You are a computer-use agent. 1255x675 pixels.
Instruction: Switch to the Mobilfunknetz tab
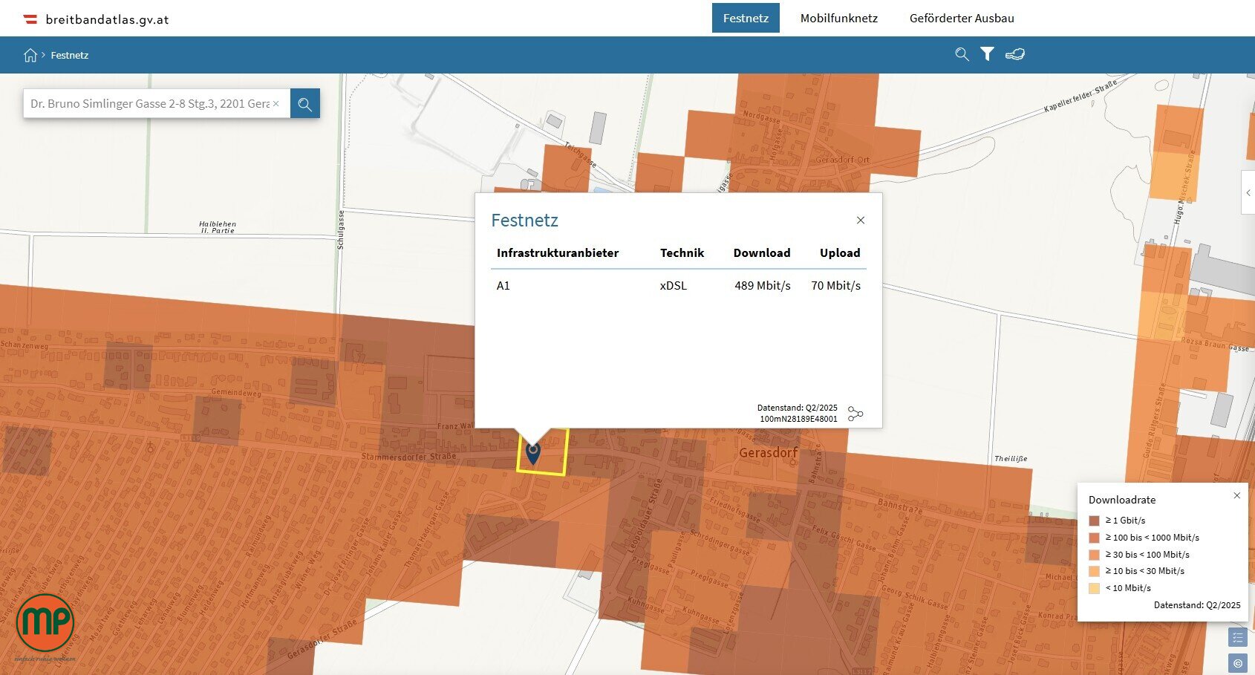pos(838,19)
